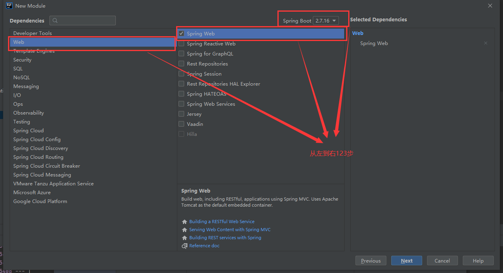Choose the Spring Cloud Config category
Image resolution: width=503 pixels, height=273 pixels.
tap(37, 140)
